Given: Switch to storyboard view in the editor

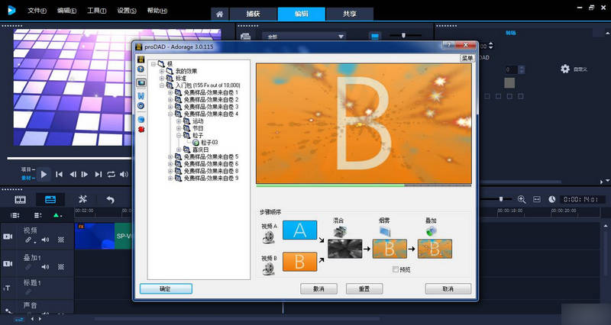Looking at the screenshot, I should coord(21,200).
